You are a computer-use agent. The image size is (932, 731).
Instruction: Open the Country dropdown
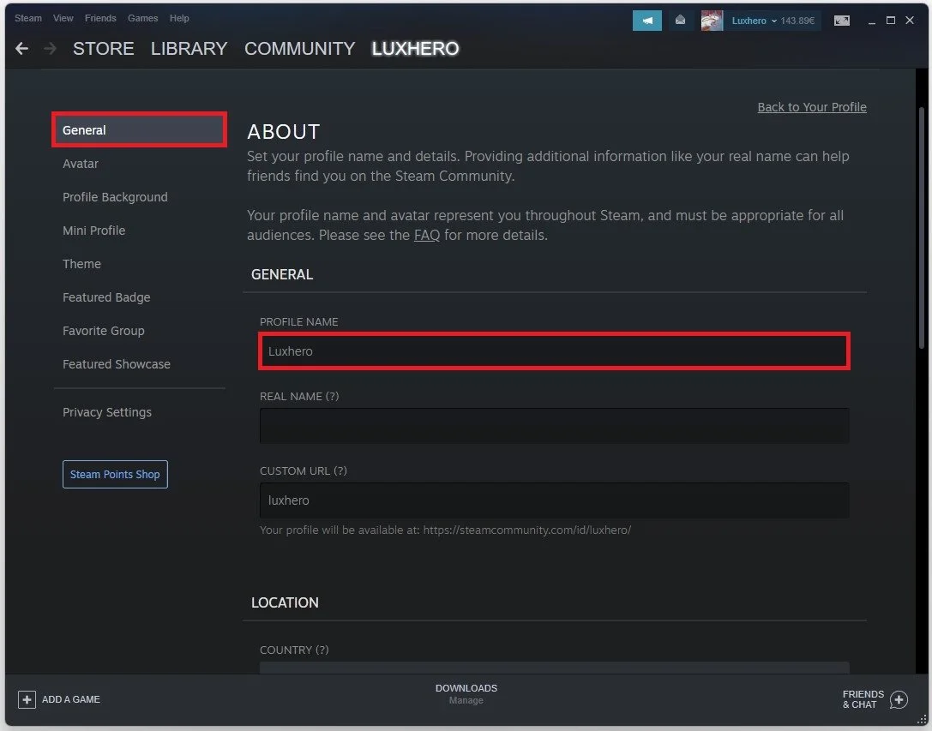[554, 668]
